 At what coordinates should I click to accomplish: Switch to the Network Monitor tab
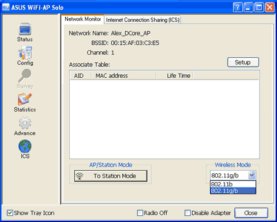(82, 19)
